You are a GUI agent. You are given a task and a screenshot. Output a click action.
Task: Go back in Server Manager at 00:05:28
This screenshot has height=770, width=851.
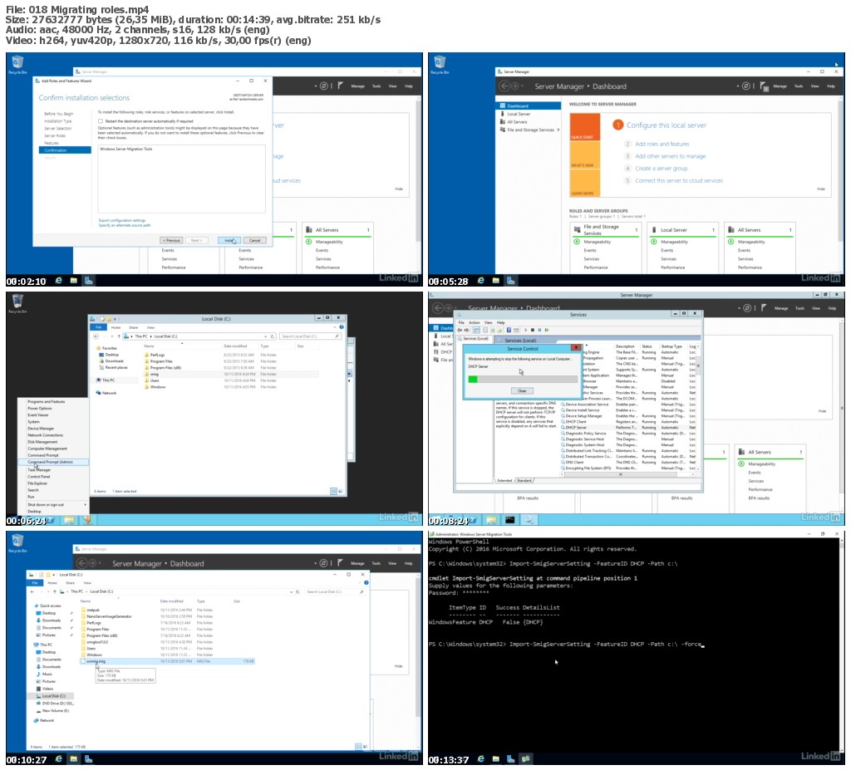[504, 86]
